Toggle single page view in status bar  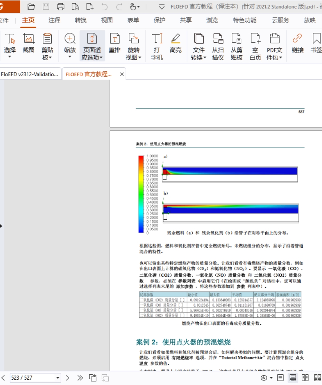click(x=281, y=378)
